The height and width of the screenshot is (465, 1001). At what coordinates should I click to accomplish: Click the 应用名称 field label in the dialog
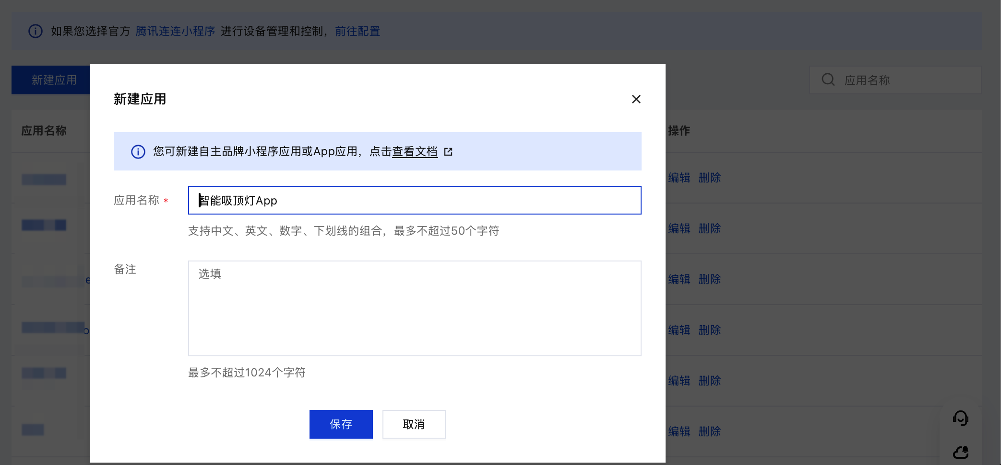[x=137, y=200]
